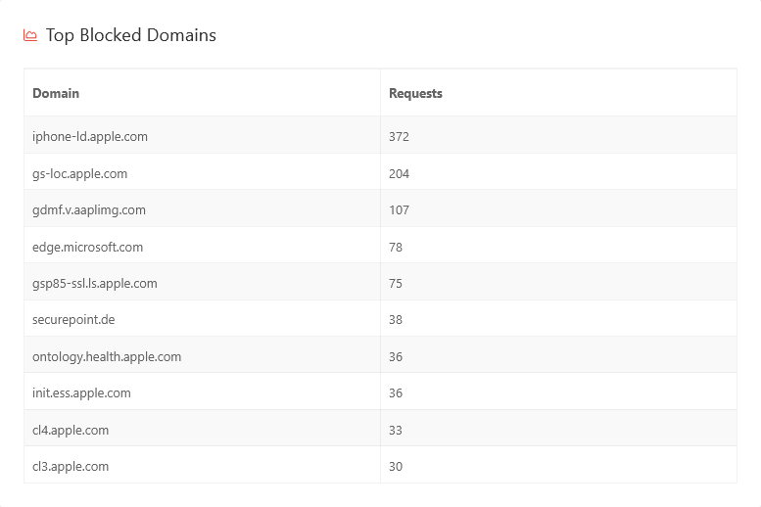Click the gdmf.v.aaplimg.com domain
Screen dimensions: 761x507
tap(89, 210)
